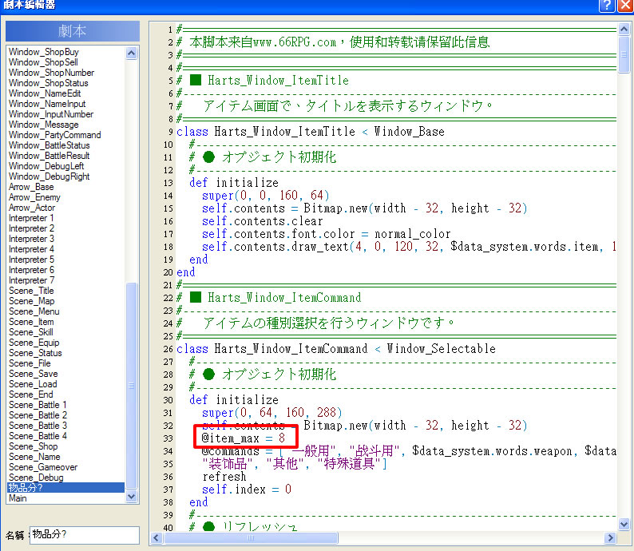Viewport: 634px width, 551px height.
Task: Click horizontal scrollbar left arrow
Action: (x=157, y=537)
